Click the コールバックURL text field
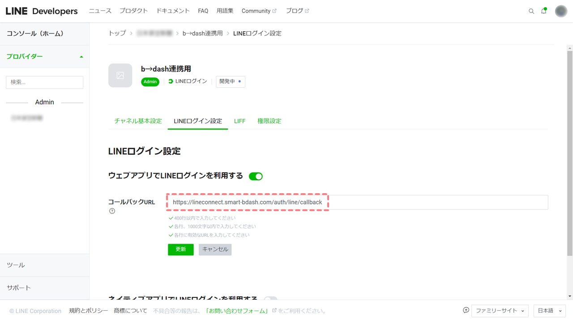 tap(358, 202)
